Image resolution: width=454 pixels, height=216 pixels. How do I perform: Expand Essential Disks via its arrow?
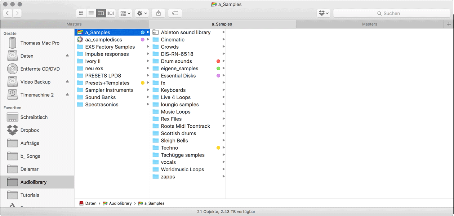(224, 76)
